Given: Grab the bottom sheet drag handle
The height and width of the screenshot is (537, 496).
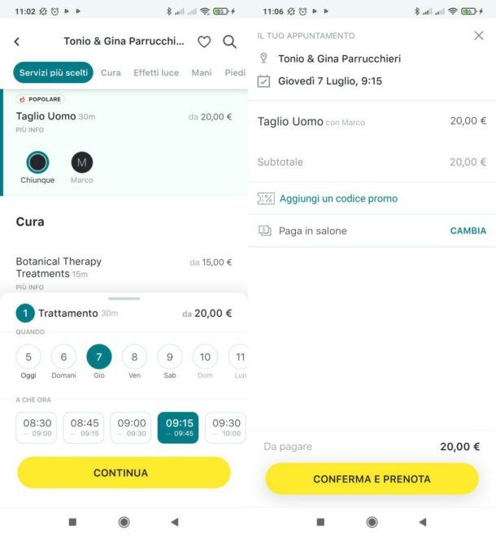Looking at the screenshot, I should (124, 299).
